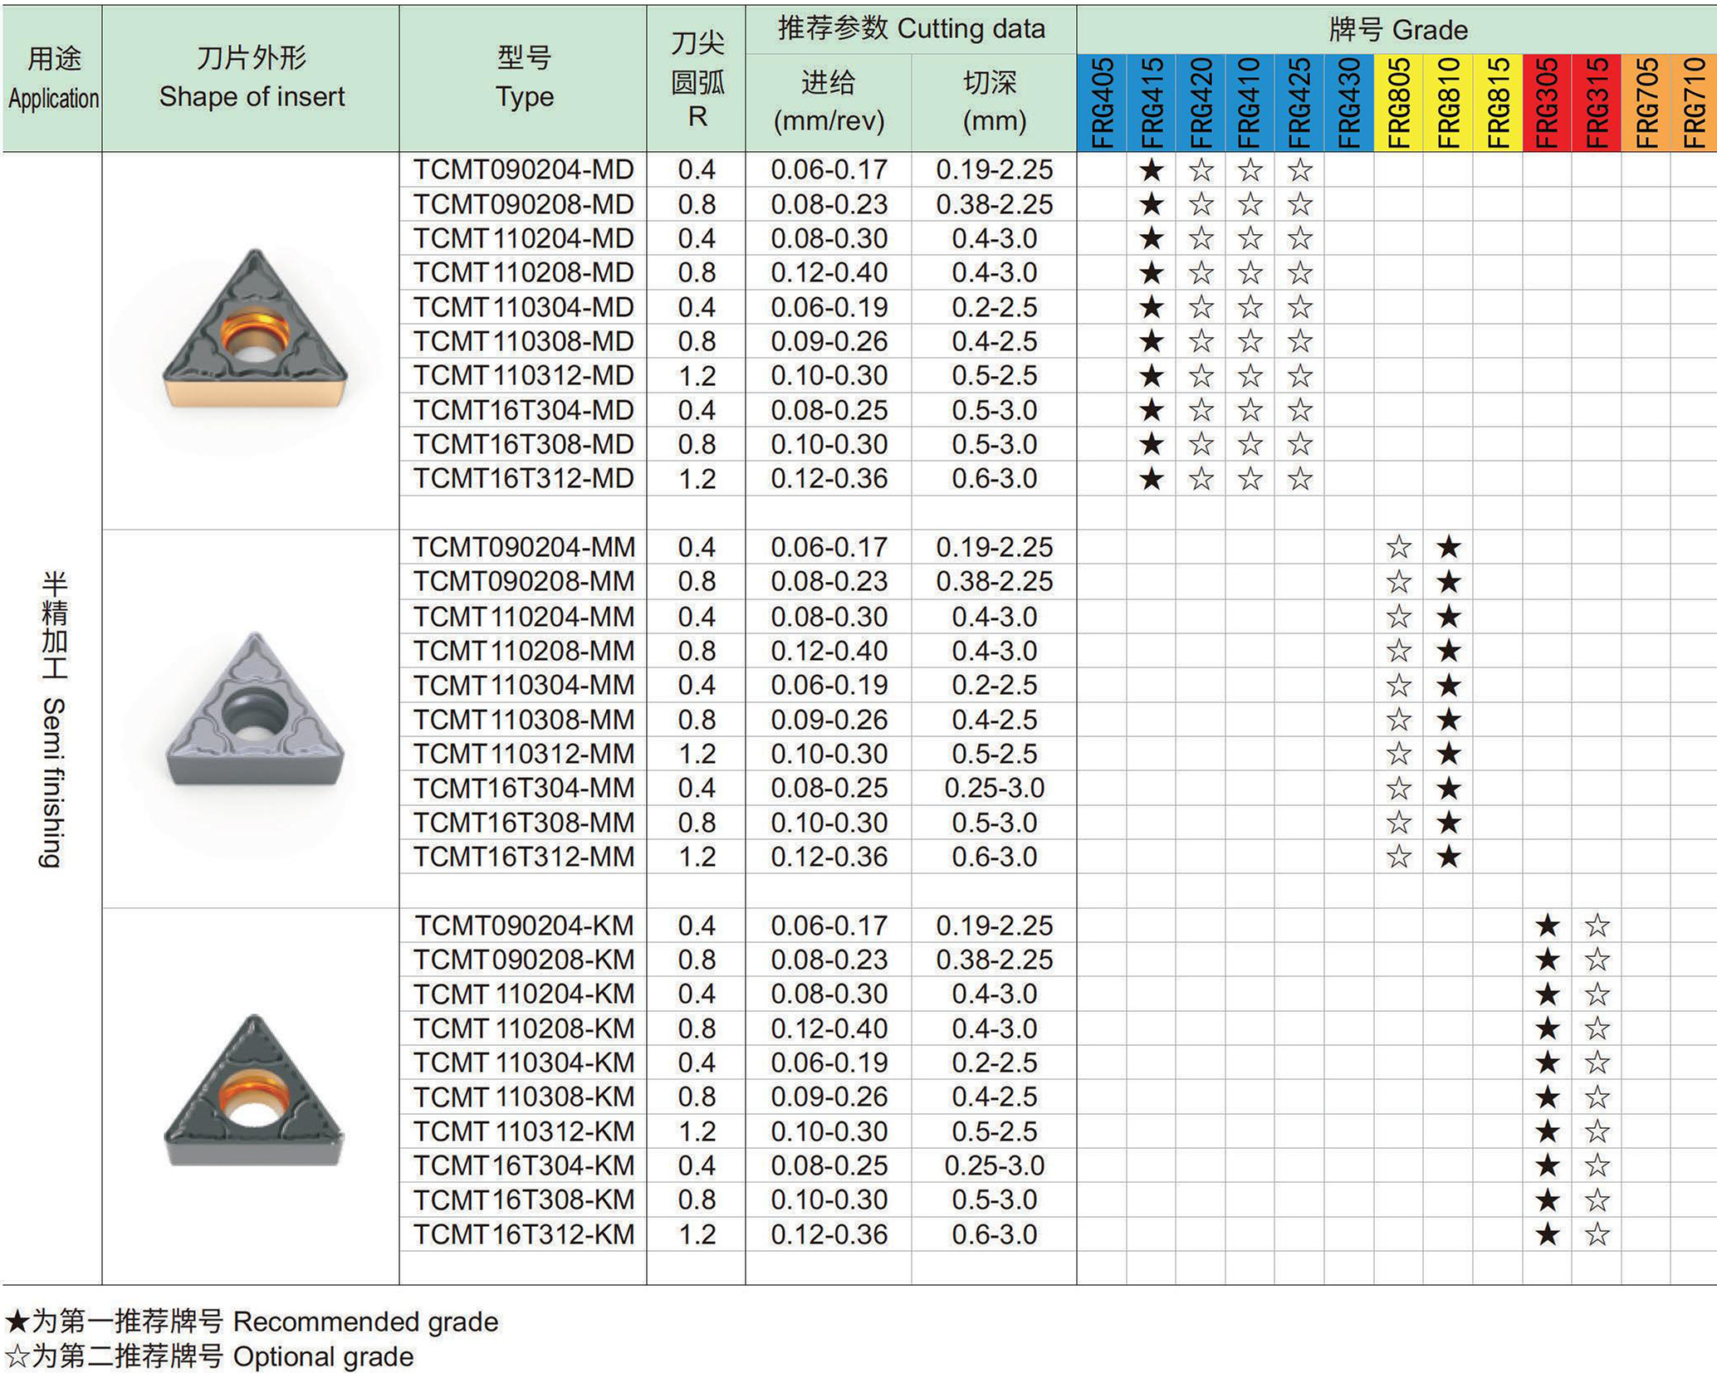Select the red FRG305 grade header
Screen dimensions: 1717x1373
pos(1547,103)
